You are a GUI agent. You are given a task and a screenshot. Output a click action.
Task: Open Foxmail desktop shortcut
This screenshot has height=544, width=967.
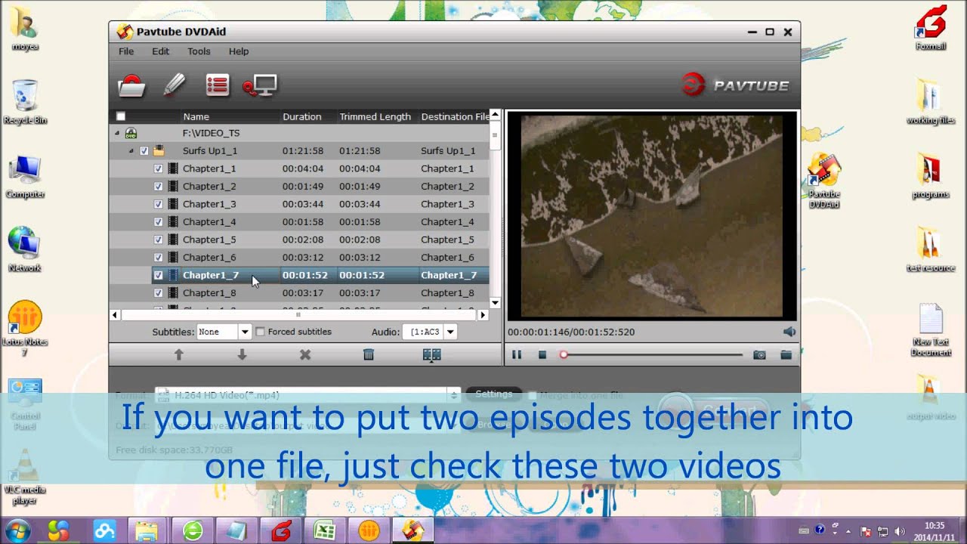coord(931,28)
